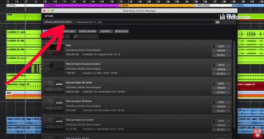Click REMOVE for HALion Sonic Factory Content

tap(221, 69)
